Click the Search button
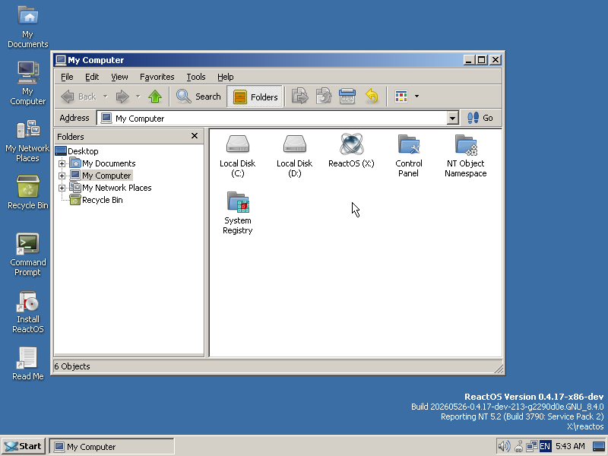Screen dimensions: 608x456 click(x=198, y=97)
